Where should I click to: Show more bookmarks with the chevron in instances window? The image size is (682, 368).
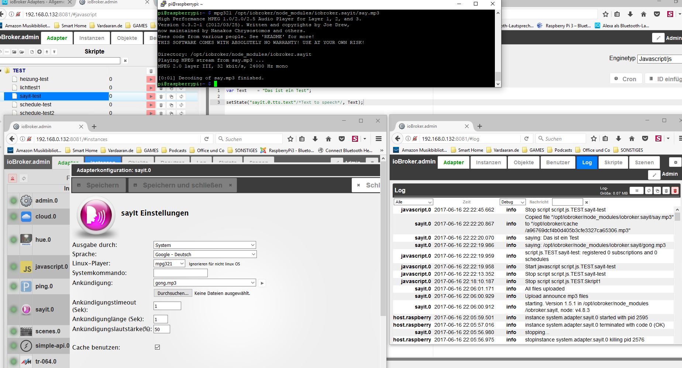(x=381, y=150)
